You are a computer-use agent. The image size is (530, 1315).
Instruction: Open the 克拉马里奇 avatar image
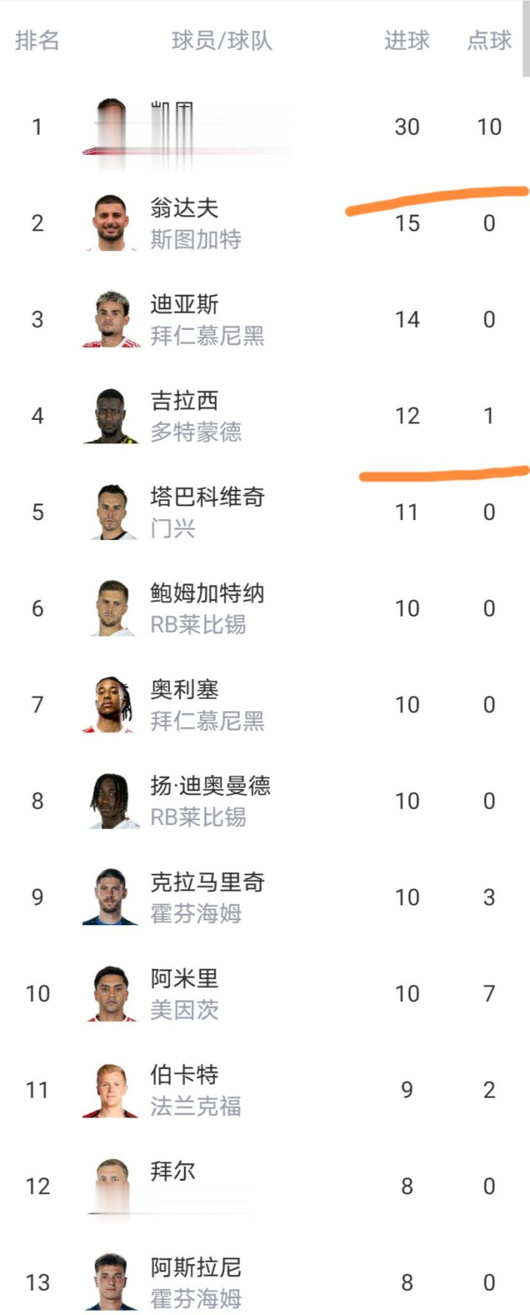click(111, 897)
